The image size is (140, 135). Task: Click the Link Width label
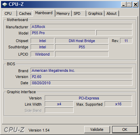point(33,104)
